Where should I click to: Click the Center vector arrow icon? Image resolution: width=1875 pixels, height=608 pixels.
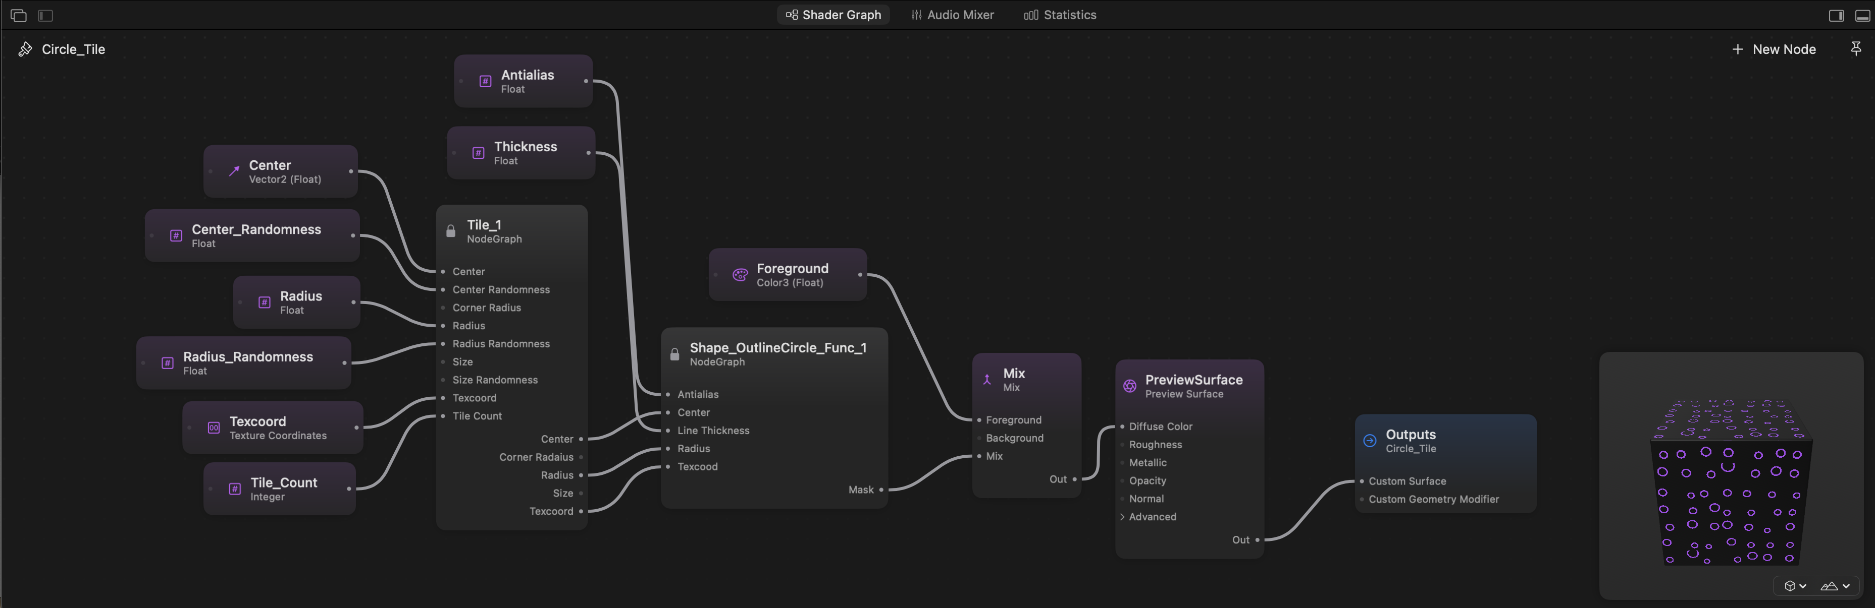pos(234,171)
